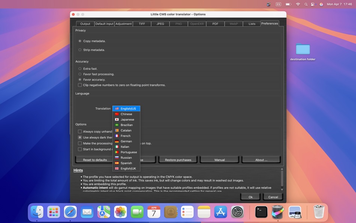The image size is (356, 223).
Task: Launch Safari from the dock
Action: [70, 212]
